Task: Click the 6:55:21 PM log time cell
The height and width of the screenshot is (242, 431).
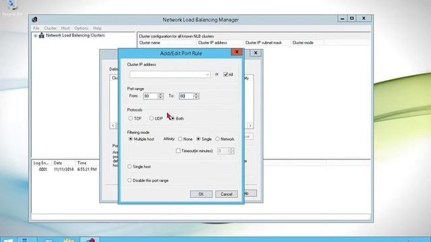Action: 87,169
